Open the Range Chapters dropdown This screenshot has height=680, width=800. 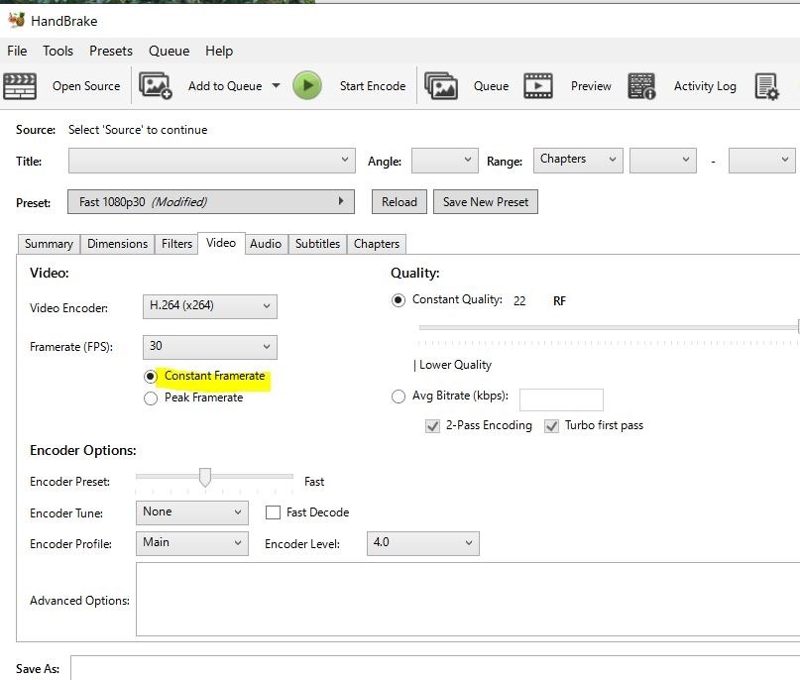pyautogui.click(x=578, y=161)
